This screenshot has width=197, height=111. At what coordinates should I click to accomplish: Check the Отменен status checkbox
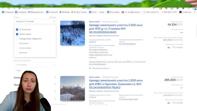pos(17,53)
